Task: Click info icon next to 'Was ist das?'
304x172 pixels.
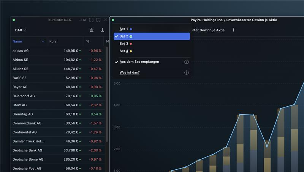Action: 186,73
